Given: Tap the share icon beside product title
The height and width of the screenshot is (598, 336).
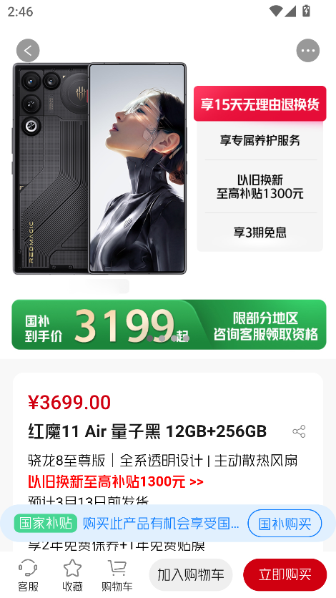Looking at the screenshot, I should 299,431.
